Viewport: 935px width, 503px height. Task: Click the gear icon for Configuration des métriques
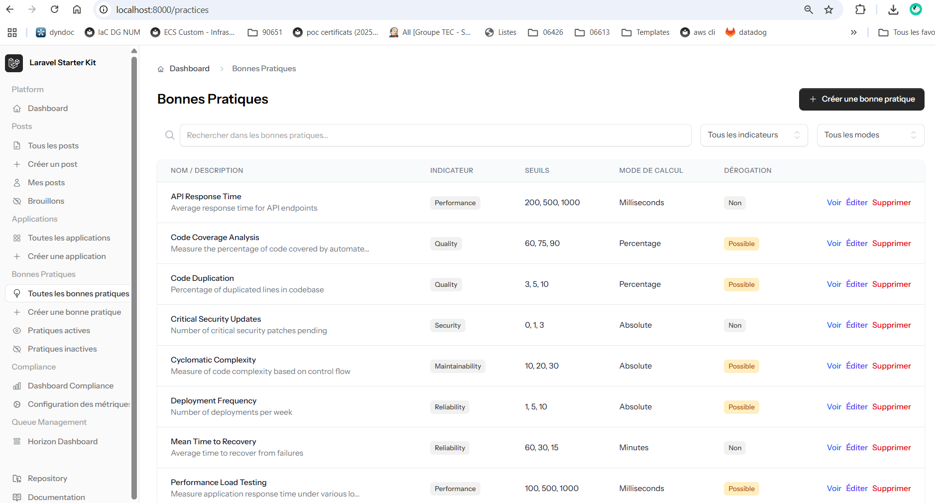pos(17,404)
